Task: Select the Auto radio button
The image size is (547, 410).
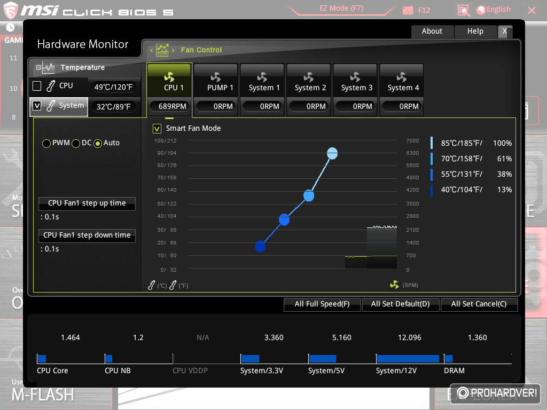Action: click(x=98, y=143)
